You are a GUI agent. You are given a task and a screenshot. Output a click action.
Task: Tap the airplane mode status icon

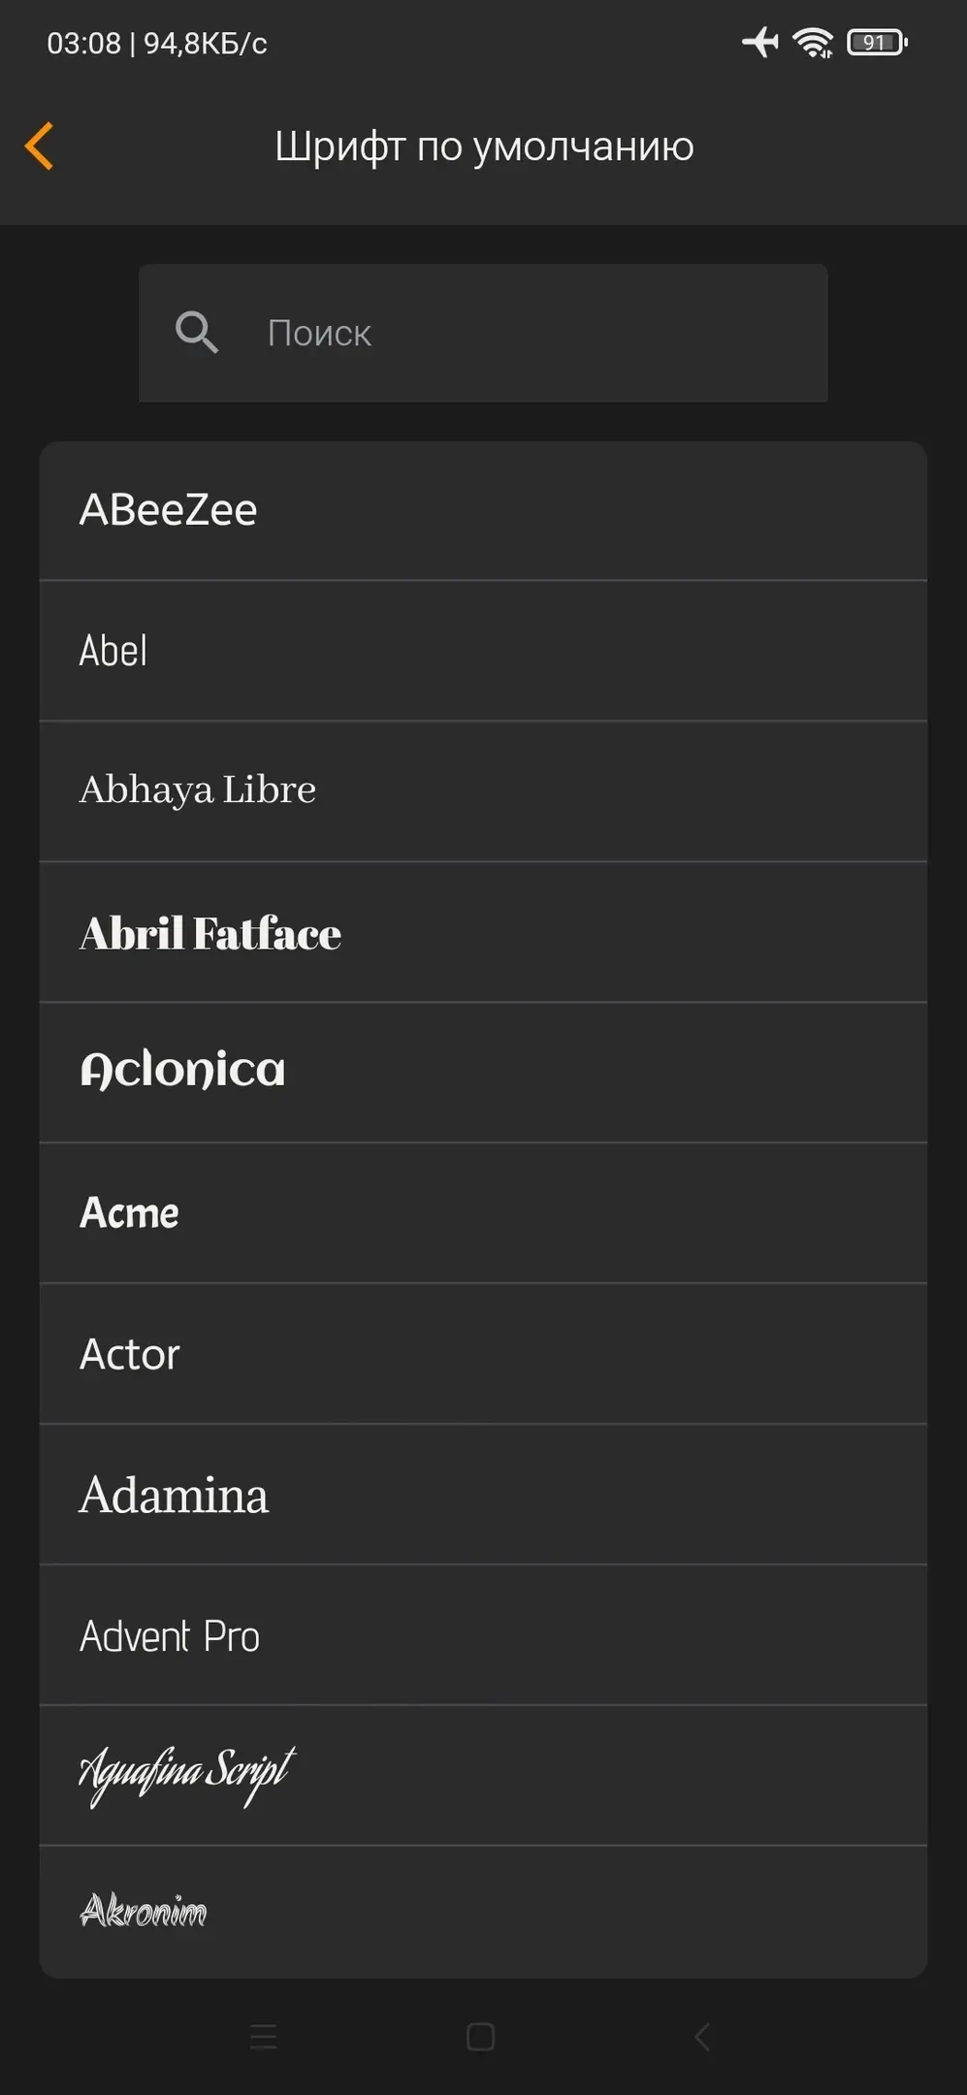point(760,43)
